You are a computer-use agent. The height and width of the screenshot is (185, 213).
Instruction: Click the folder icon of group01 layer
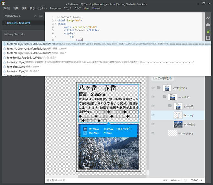pyautogui.click(x=170, y=106)
